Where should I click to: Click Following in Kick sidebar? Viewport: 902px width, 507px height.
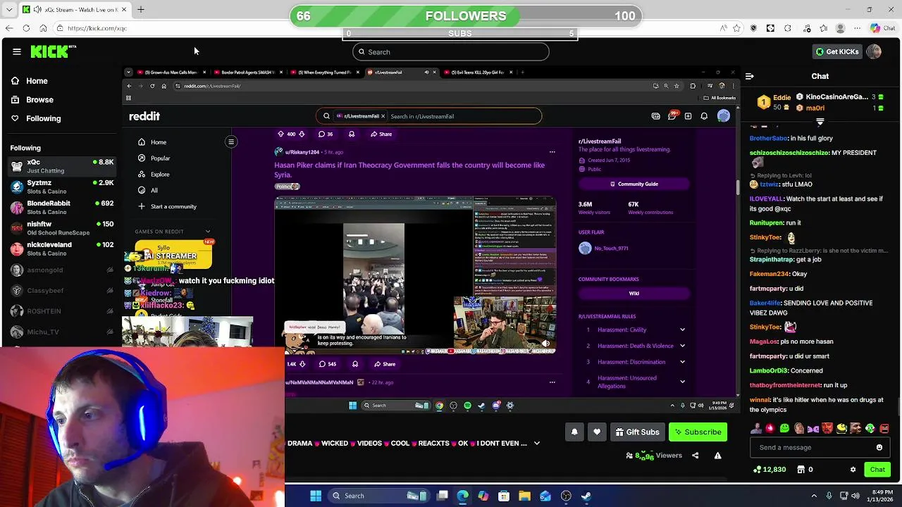click(36, 118)
